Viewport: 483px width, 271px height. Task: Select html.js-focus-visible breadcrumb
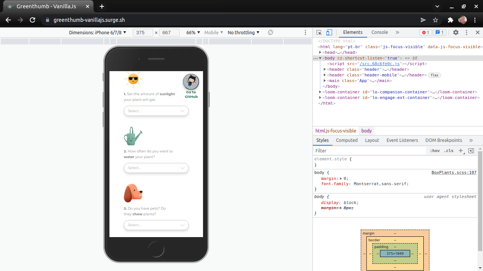(x=336, y=131)
